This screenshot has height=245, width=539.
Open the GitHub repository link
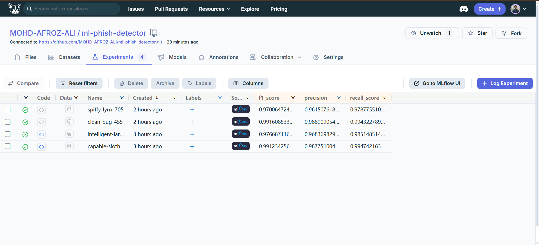(x=100, y=42)
